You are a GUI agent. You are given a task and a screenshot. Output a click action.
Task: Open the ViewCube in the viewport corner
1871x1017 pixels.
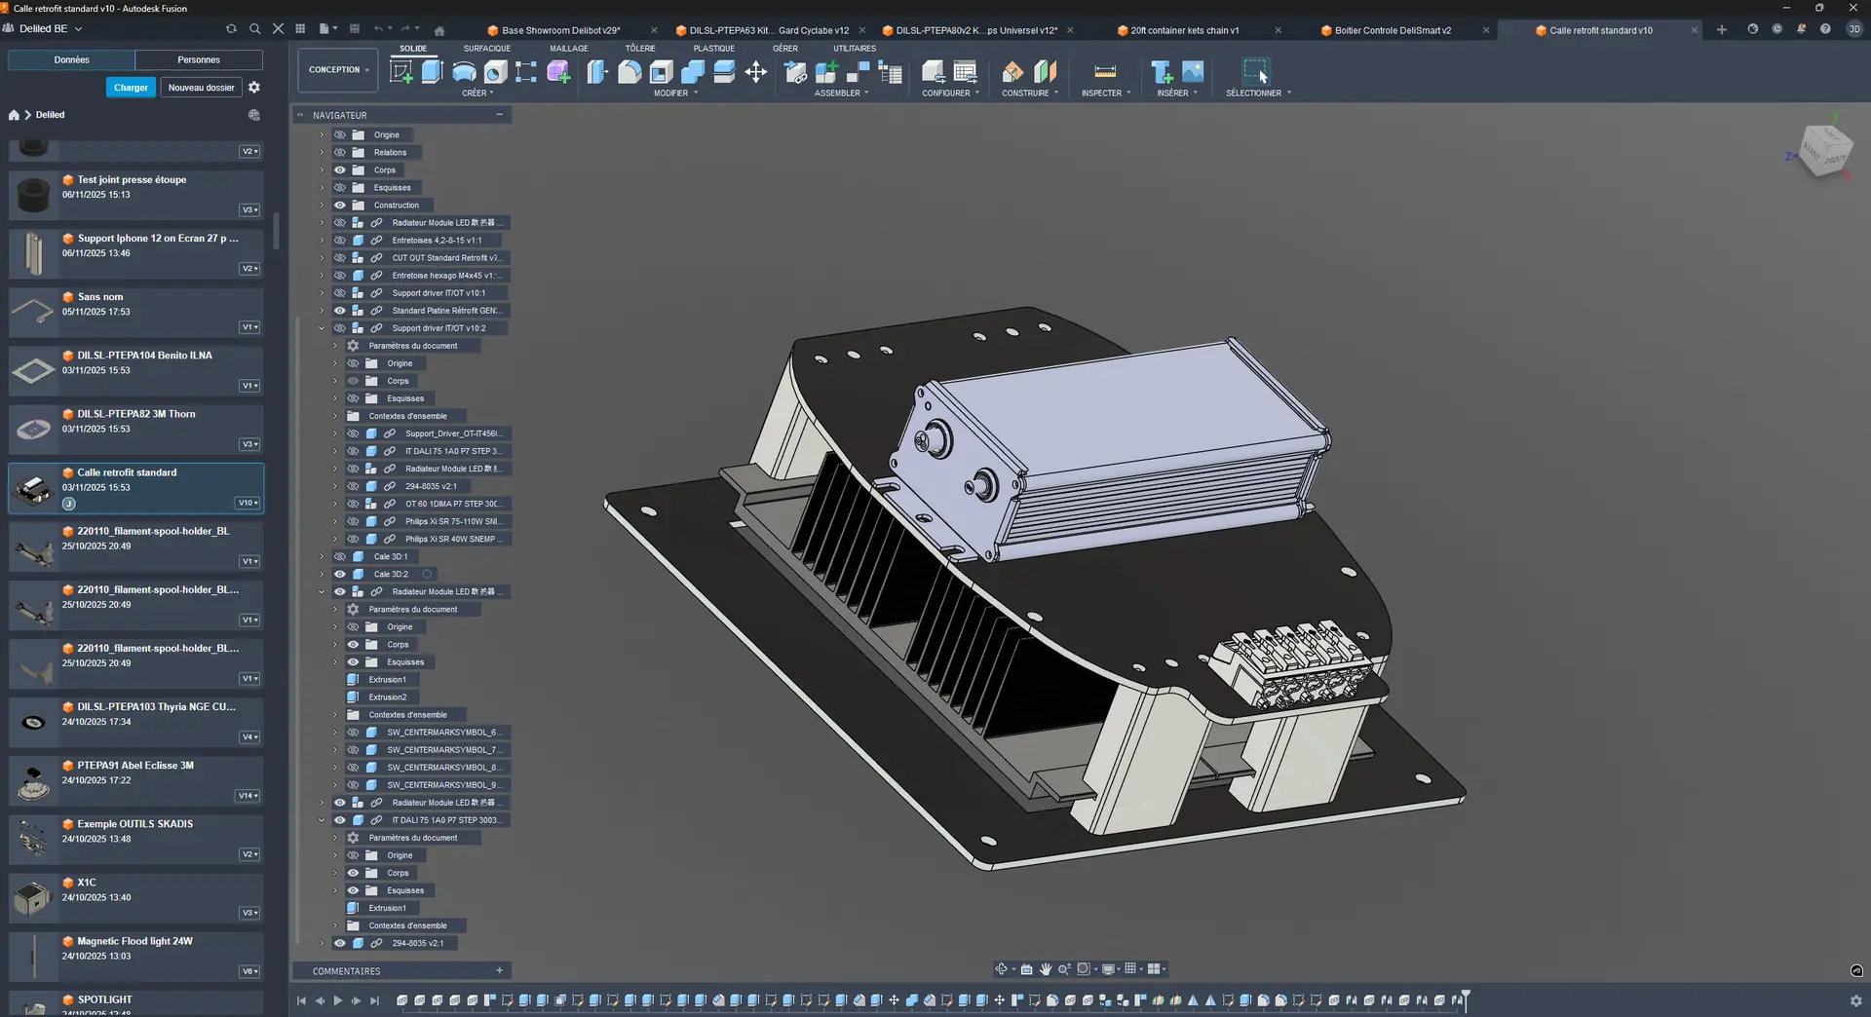pos(1823,151)
